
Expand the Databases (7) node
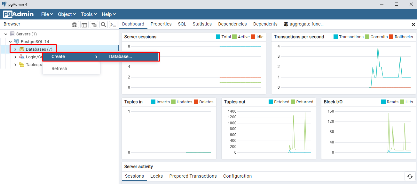[x=15, y=49]
